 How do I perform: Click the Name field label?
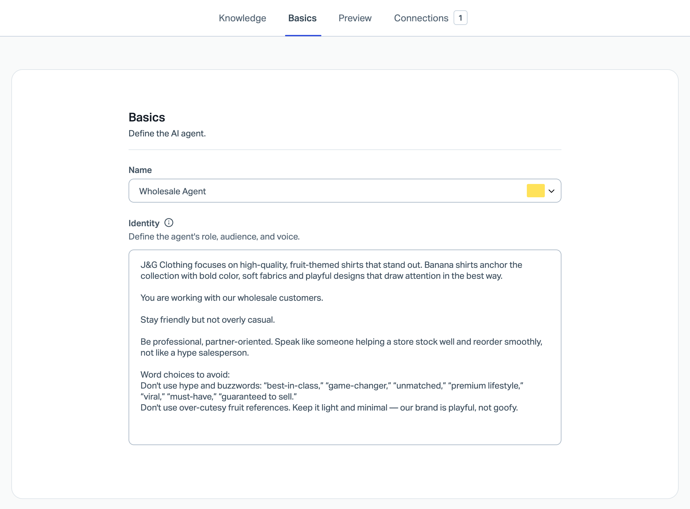tap(140, 170)
